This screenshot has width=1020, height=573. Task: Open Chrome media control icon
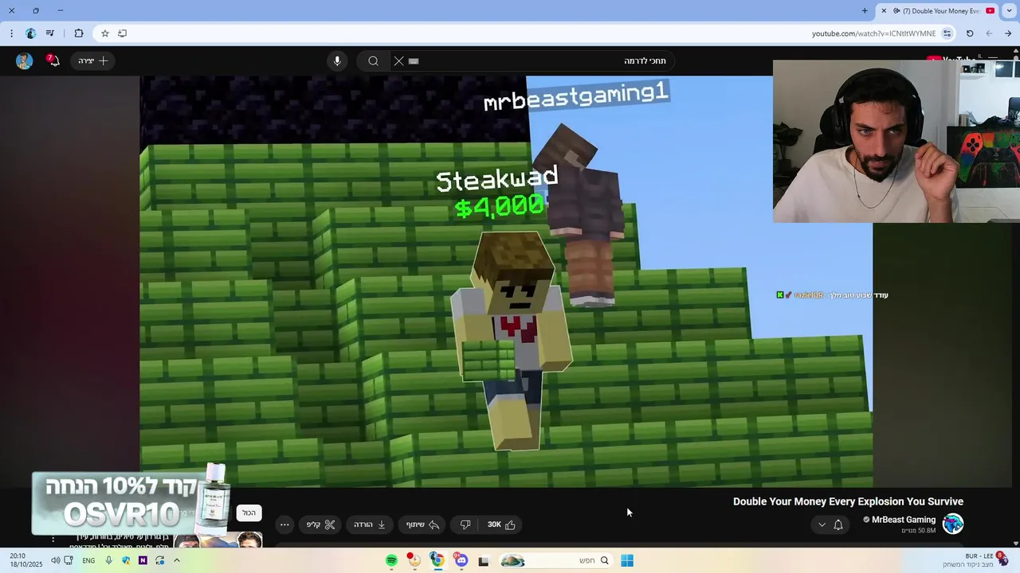50,33
